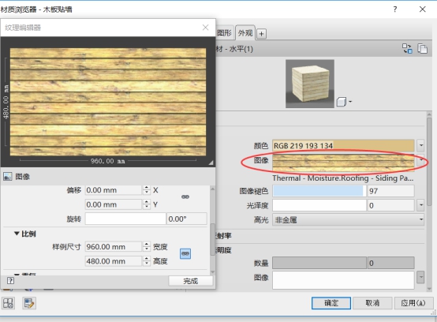Open the dropdown arrow beside the wood image
The width and height of the screenshot is (437, 322).
tap(421, 160)
